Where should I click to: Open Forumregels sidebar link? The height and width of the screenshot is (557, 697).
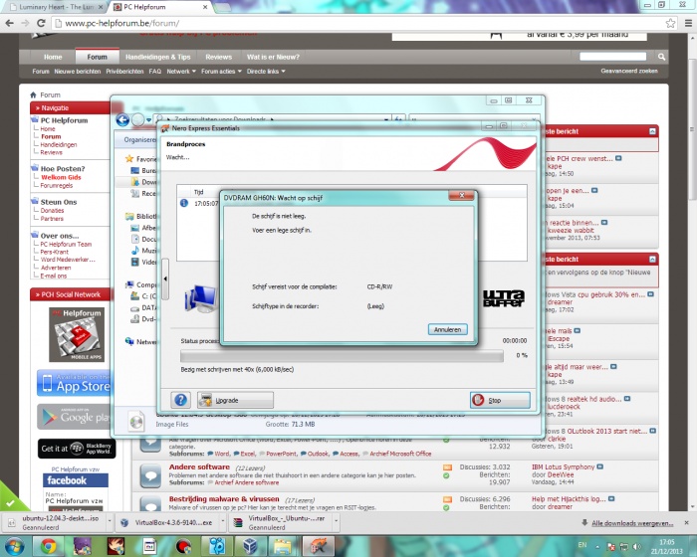[57, 185]
